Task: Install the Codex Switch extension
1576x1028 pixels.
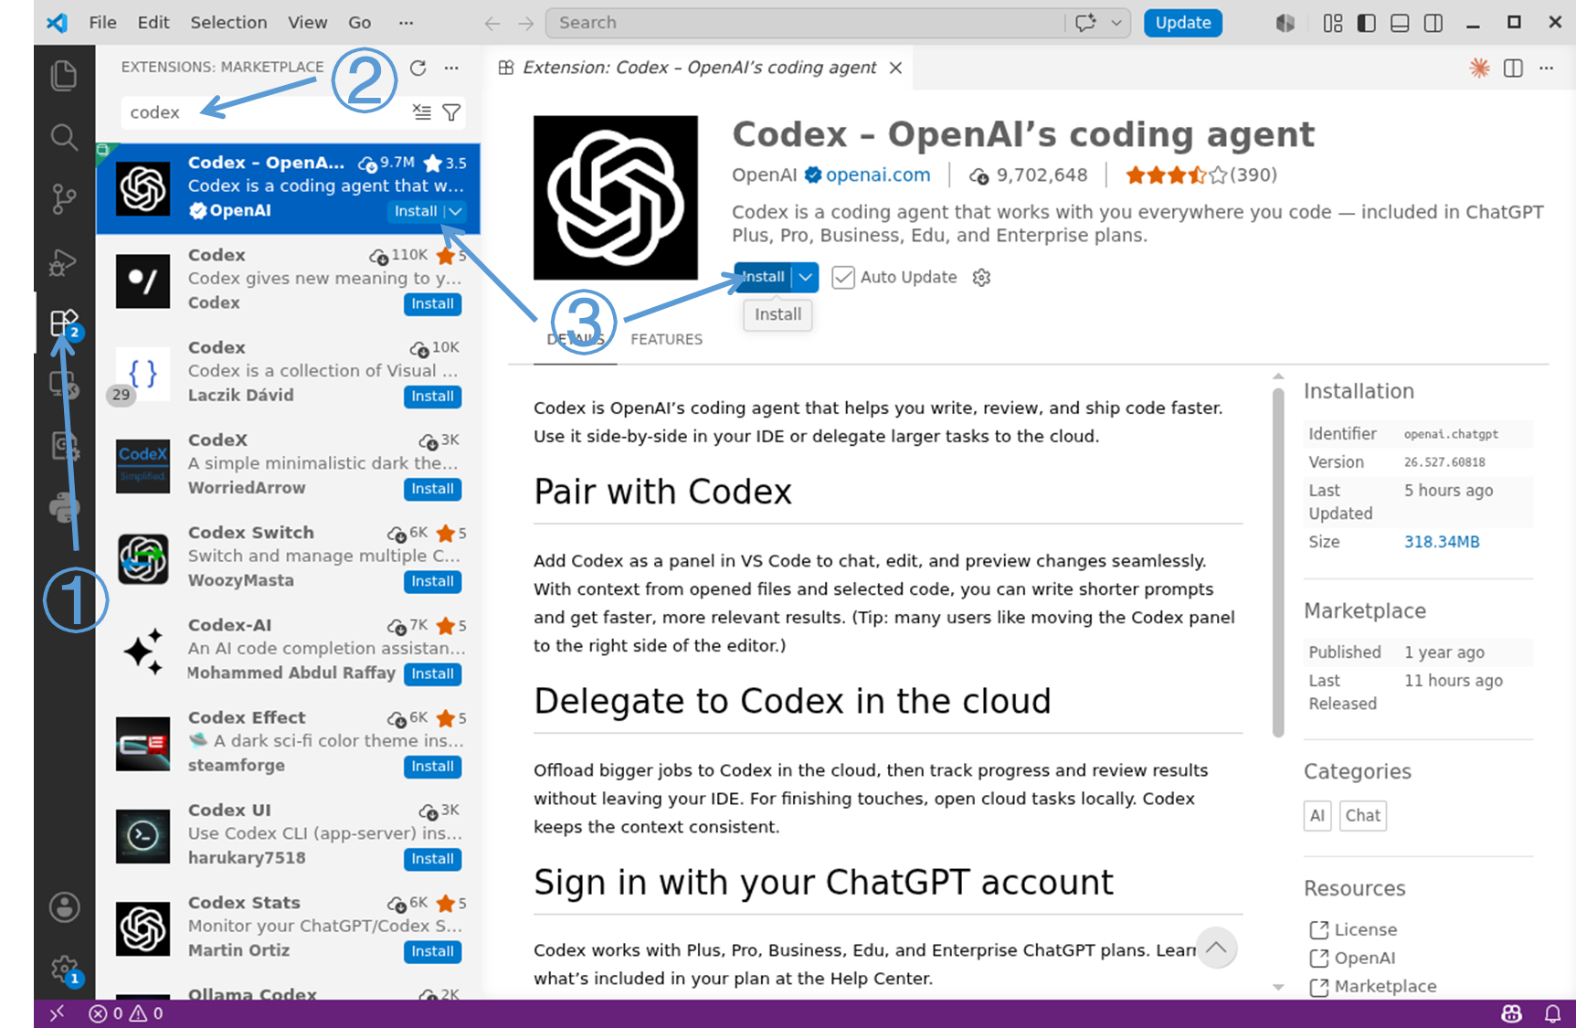Action: (x=432, y=581)
